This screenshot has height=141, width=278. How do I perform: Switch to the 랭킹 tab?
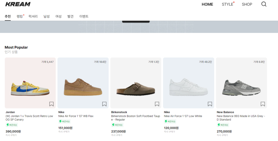click(20, 17)
